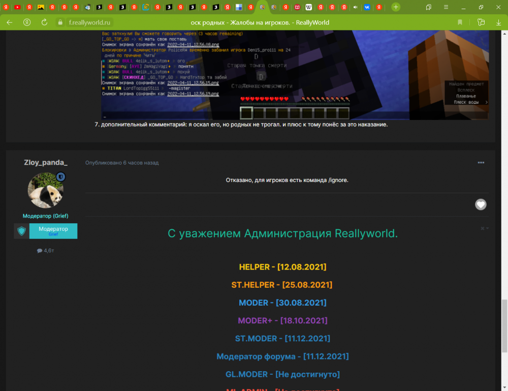Click the page title in the address bar
Image resolution: width=508 pixels, height=391 pixels.
[x=260, y=22]
